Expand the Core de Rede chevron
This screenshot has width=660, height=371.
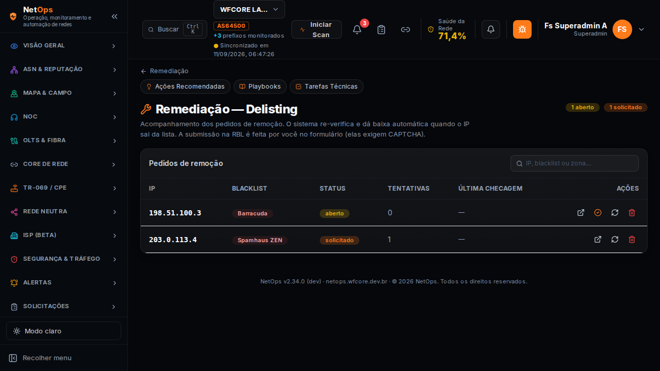(x=114, y=164)
